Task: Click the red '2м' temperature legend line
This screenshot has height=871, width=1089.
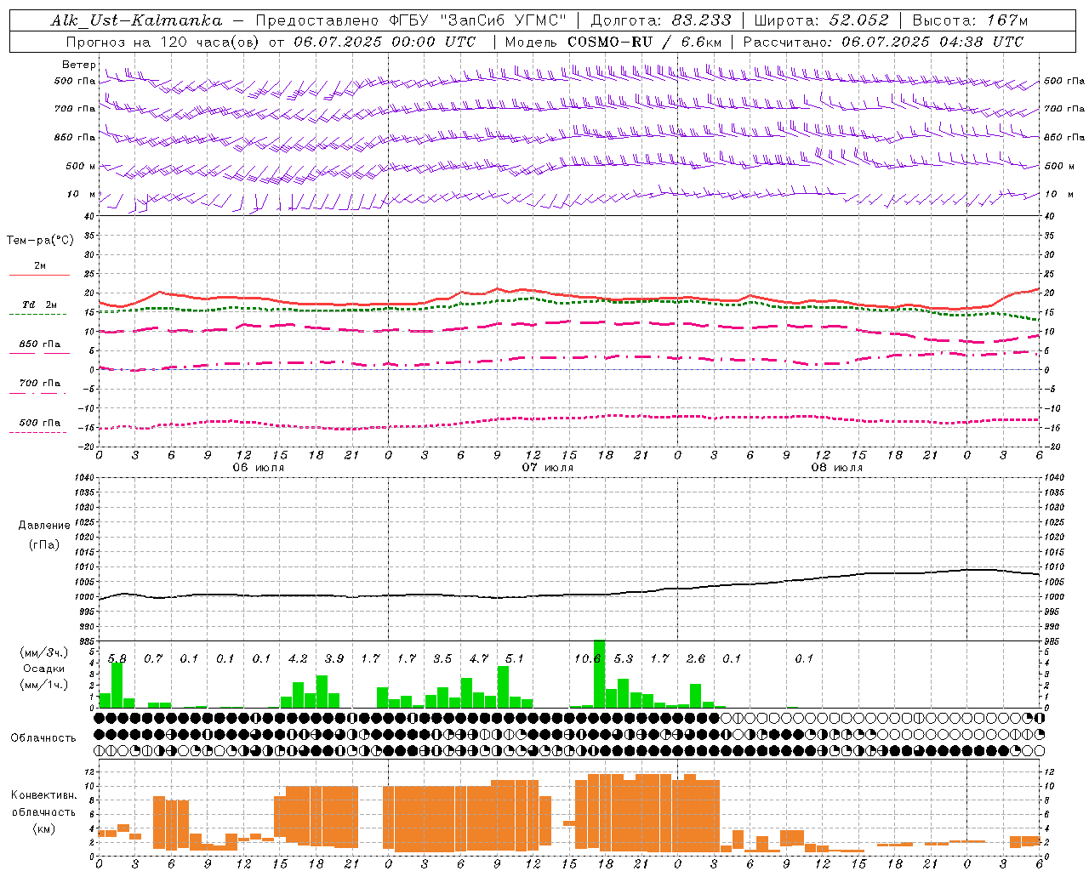Action: point(39,276)
